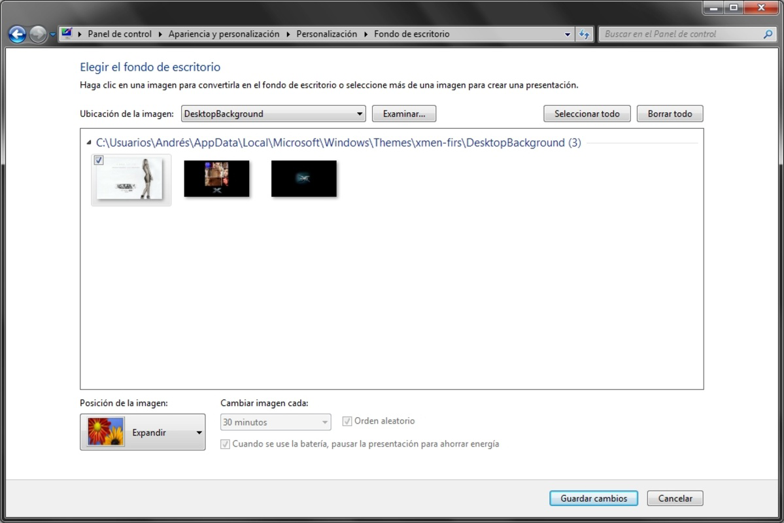Open Panel de control breadcrumb

click(120, 34)
